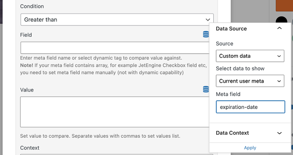The image size is (293, 155).
Task: Collapse the Data Source section
Action: 279,28
